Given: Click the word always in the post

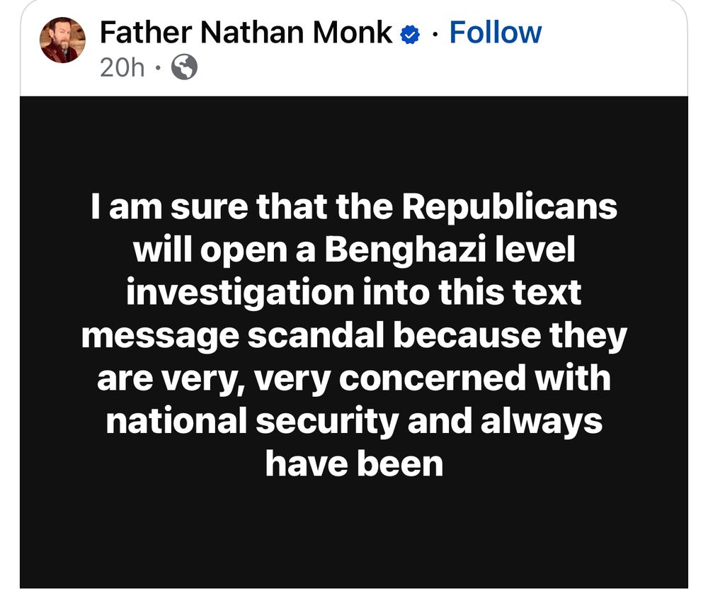Looking at the screenshot, I should [542, 421].
